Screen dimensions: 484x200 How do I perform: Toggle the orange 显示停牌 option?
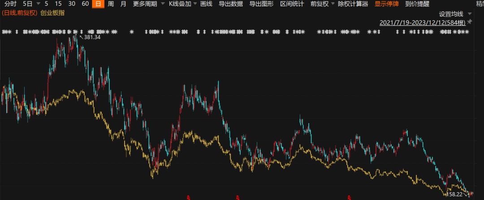pos(386,4)
